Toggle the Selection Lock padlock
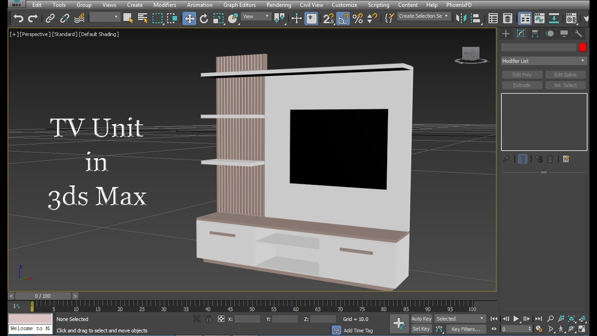Screen dimensions: 597x336 point(208,319)
